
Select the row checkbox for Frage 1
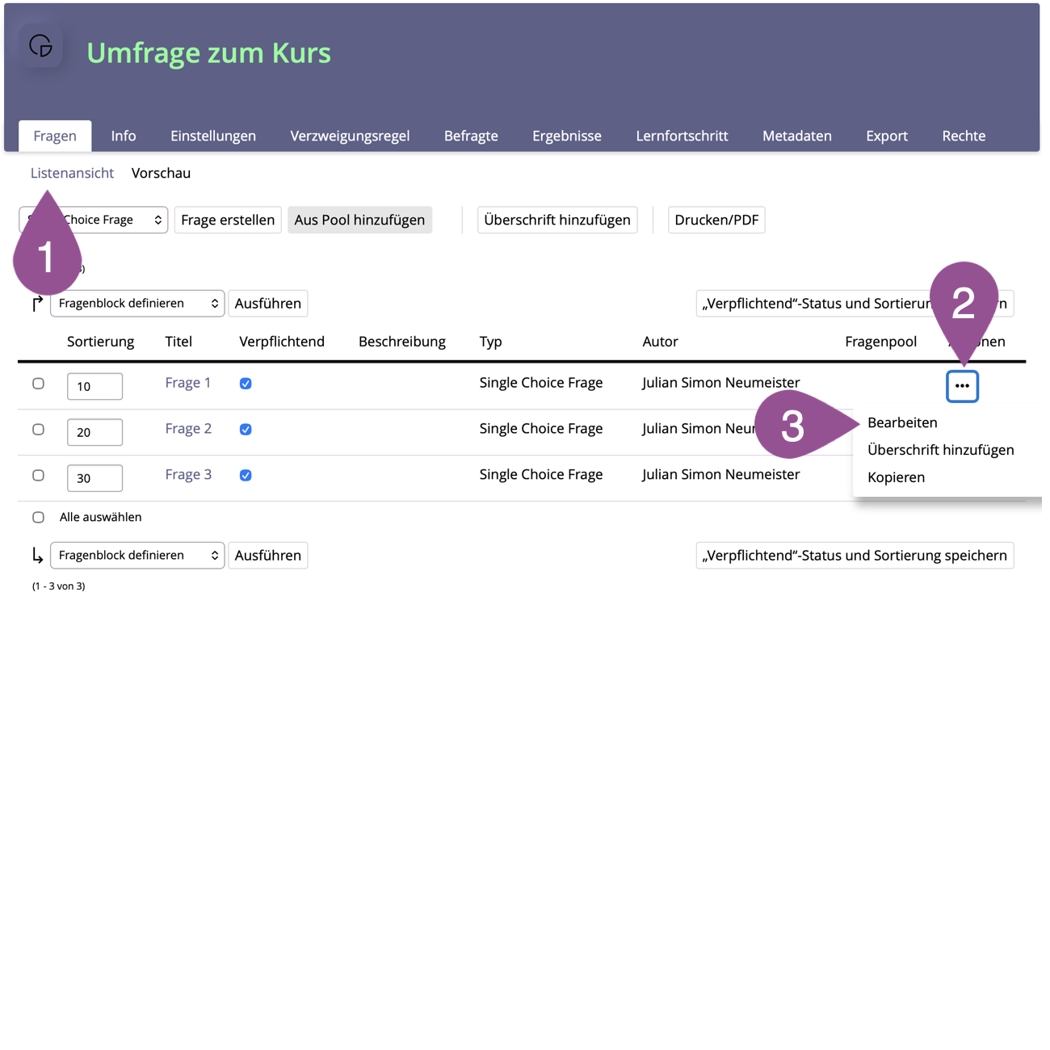pyautogui.click(x=38, y=384)
